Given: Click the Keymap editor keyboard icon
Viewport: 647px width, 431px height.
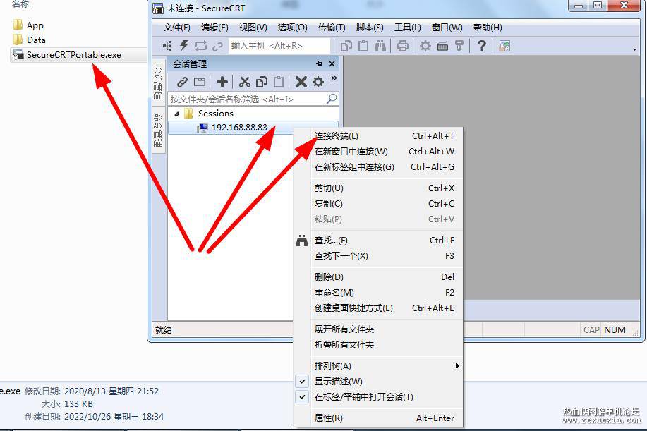Looking at the screenshot, I should pos(442,46).
